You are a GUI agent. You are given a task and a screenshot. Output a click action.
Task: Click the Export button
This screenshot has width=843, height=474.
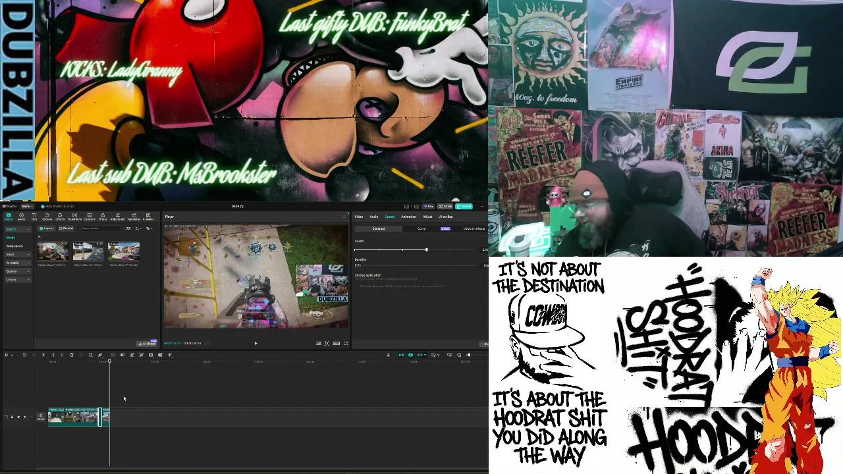(x=464, y=206)
